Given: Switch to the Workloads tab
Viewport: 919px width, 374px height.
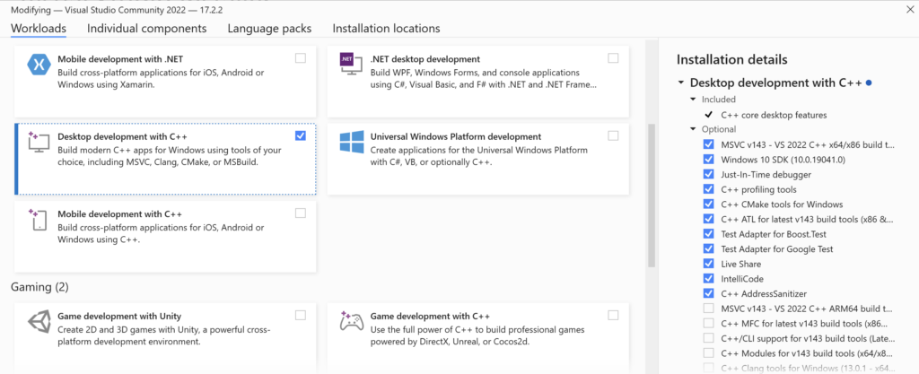Looking at the screenshot, I should [x=39, y=28].
